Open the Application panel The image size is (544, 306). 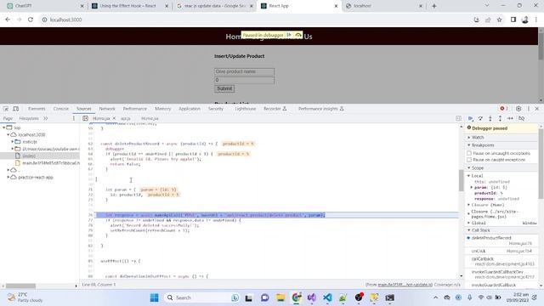pos(190,109)
